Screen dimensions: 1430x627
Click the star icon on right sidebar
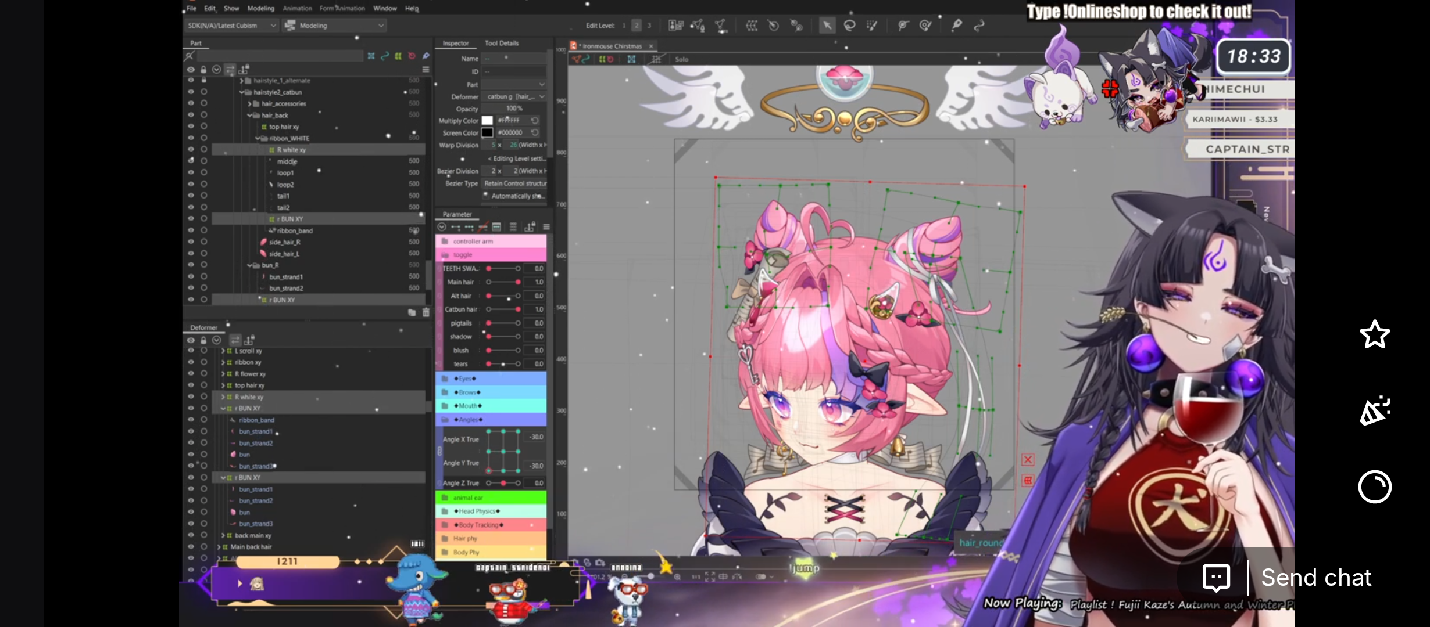[1375, 334]
